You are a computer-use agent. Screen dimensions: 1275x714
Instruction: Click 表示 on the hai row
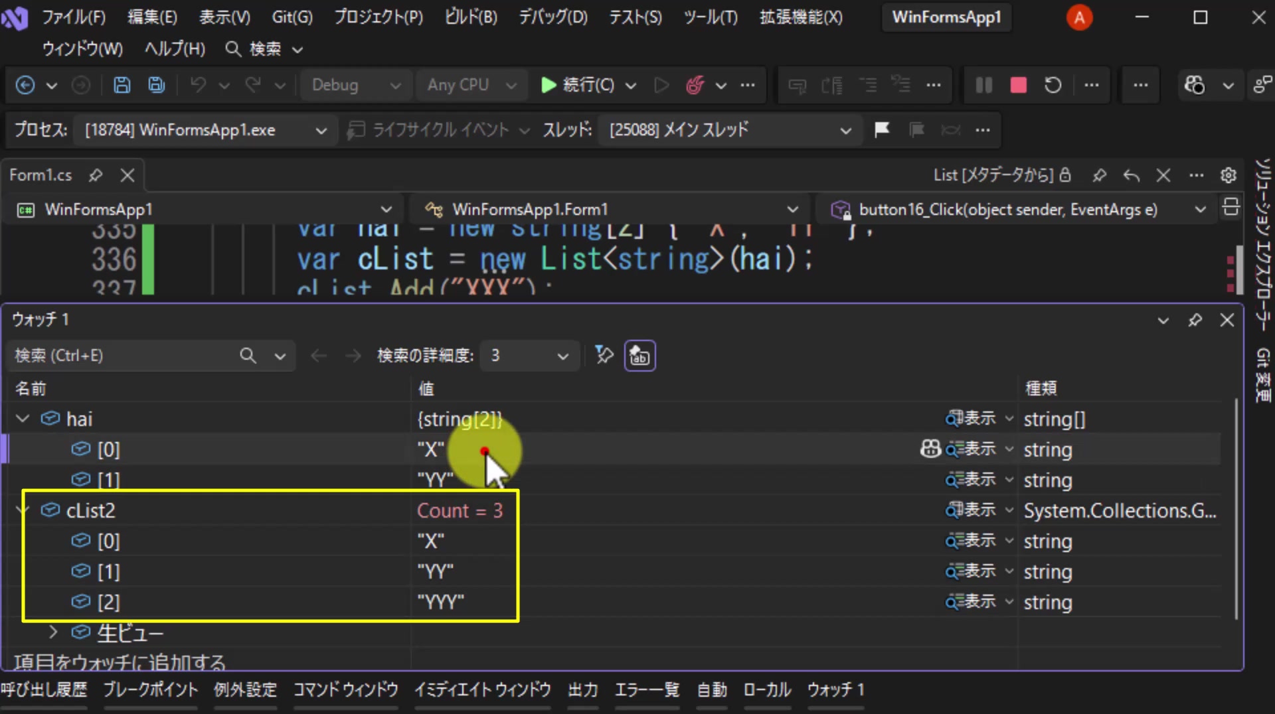(971, 419)
